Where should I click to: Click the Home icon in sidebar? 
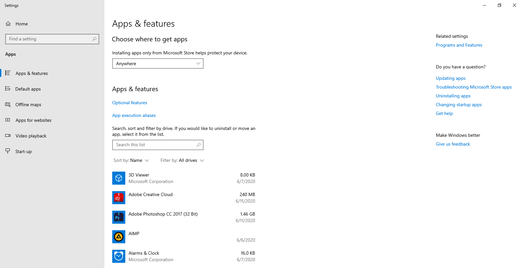click(x=8, y=24)
